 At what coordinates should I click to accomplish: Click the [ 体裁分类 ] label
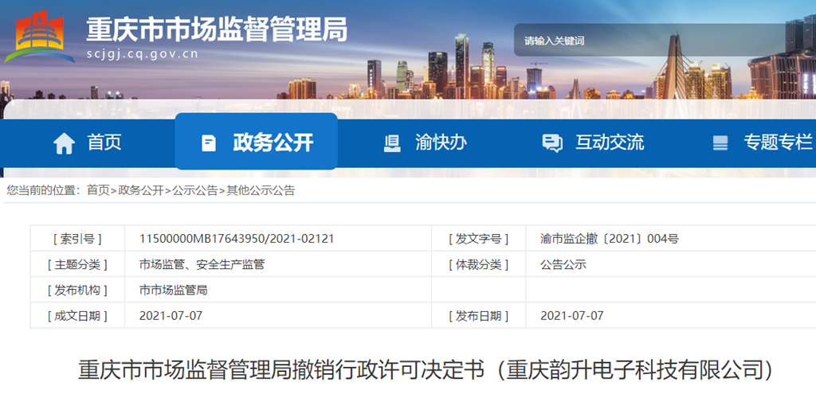coord(479,264)
